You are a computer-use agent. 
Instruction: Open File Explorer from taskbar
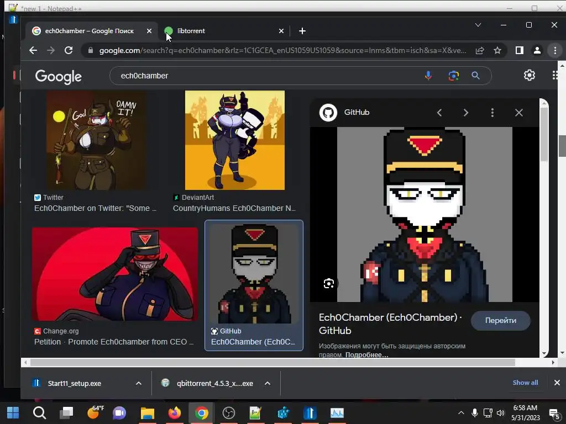click(x=147, y=413)
